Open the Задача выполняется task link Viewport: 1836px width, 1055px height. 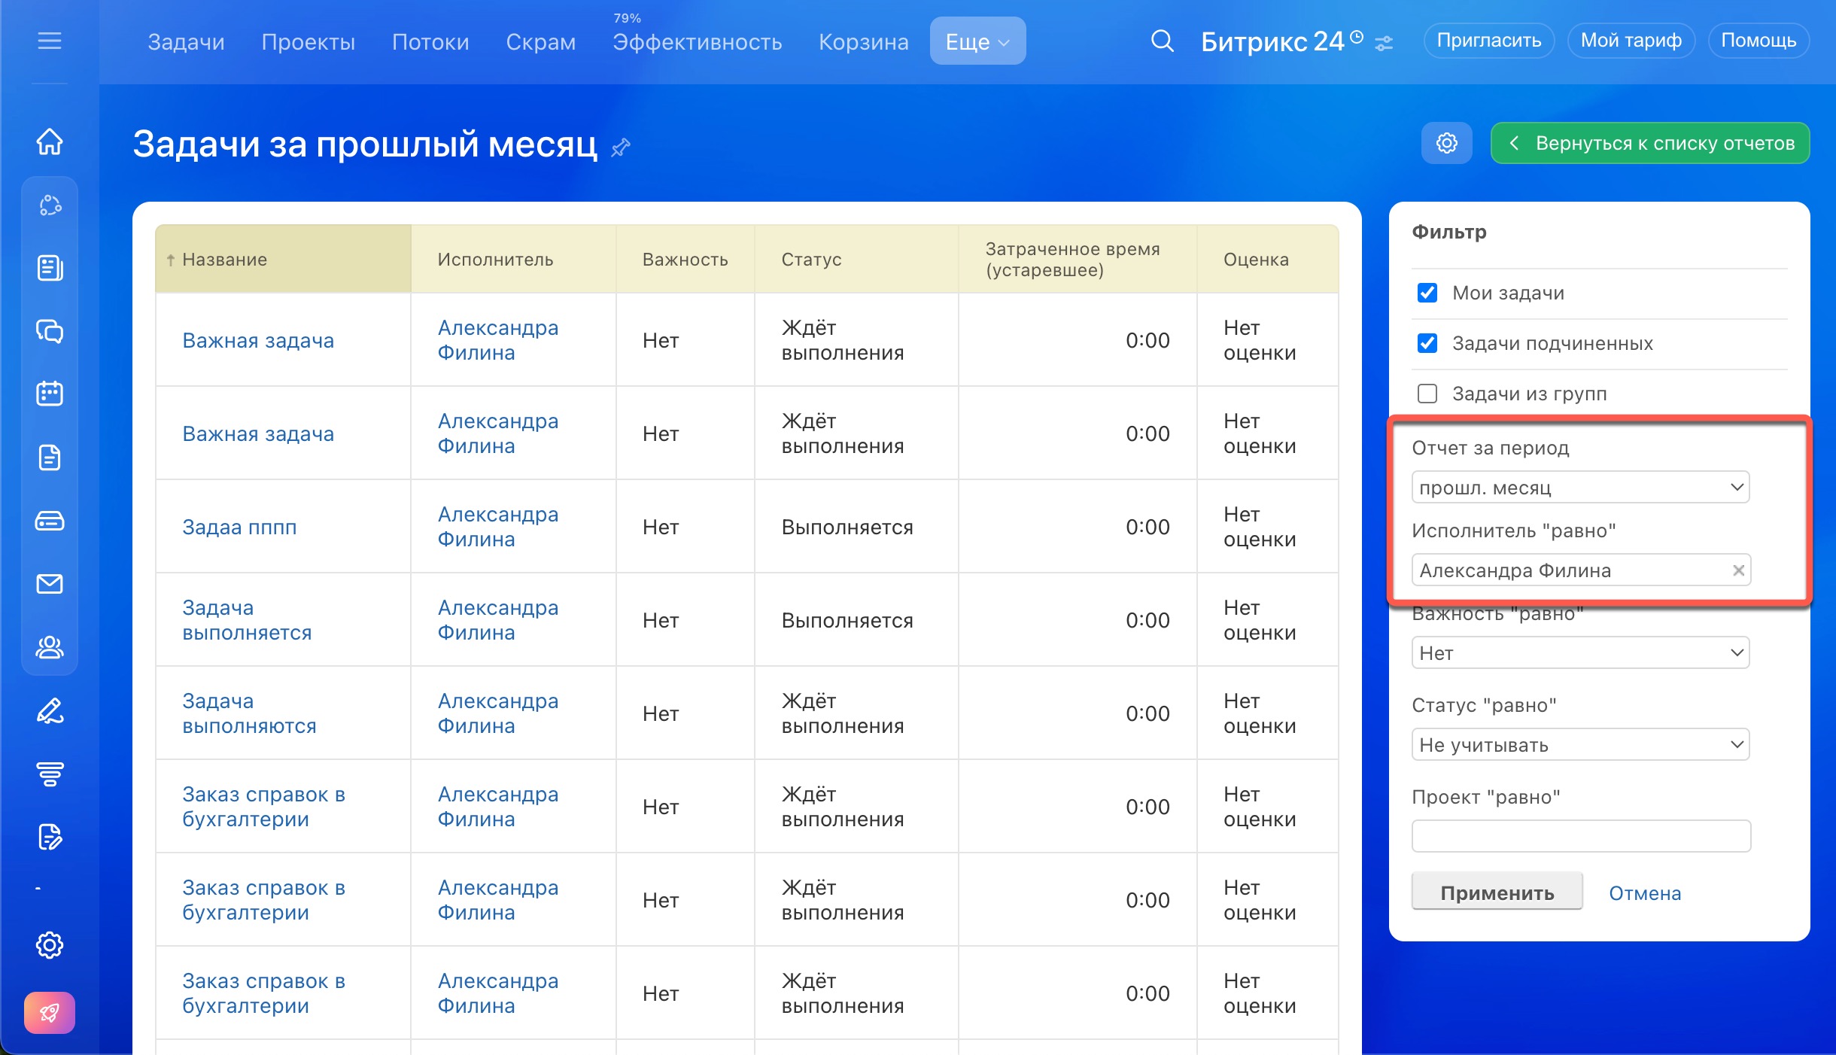point(246,620)
